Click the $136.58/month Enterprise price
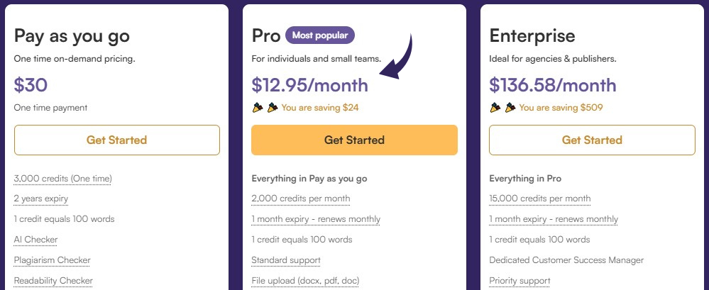This screenshot has height=290, width=709. [x=552, y=86]
